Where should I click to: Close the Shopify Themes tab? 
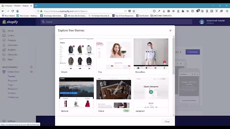31,6
